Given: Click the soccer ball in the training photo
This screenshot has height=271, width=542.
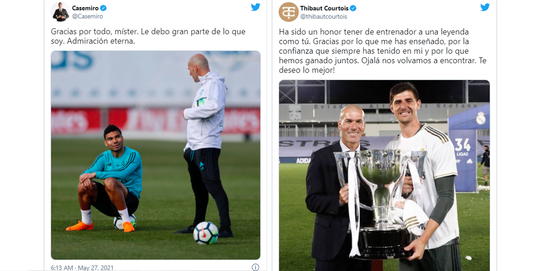Looking at the screenshot, I should [x=206, y=233].
